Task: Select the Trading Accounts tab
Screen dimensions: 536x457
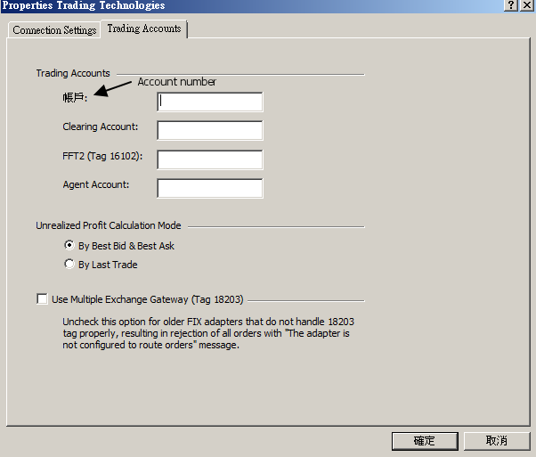Action: pyautogui.click(x=144, y=29)
